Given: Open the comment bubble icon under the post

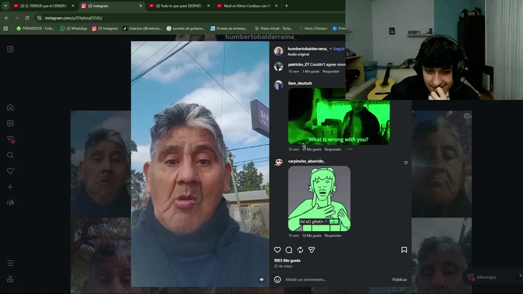Looking at the screenshot, I should (289, 250).
